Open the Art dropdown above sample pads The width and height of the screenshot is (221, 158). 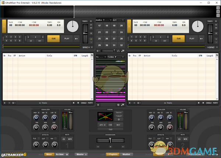point(118,20)
